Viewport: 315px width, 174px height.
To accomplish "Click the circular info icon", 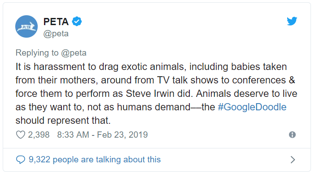I will point(292,135).
